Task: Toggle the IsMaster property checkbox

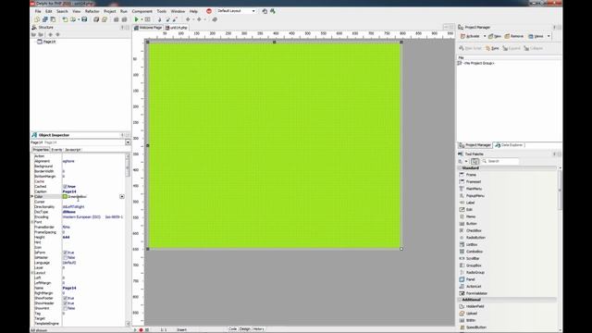Action: coord(65,257)
